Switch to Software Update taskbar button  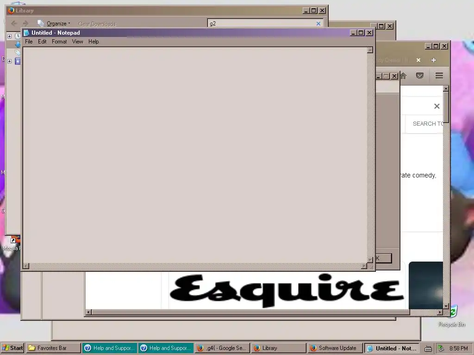click(x=335, y=348)
